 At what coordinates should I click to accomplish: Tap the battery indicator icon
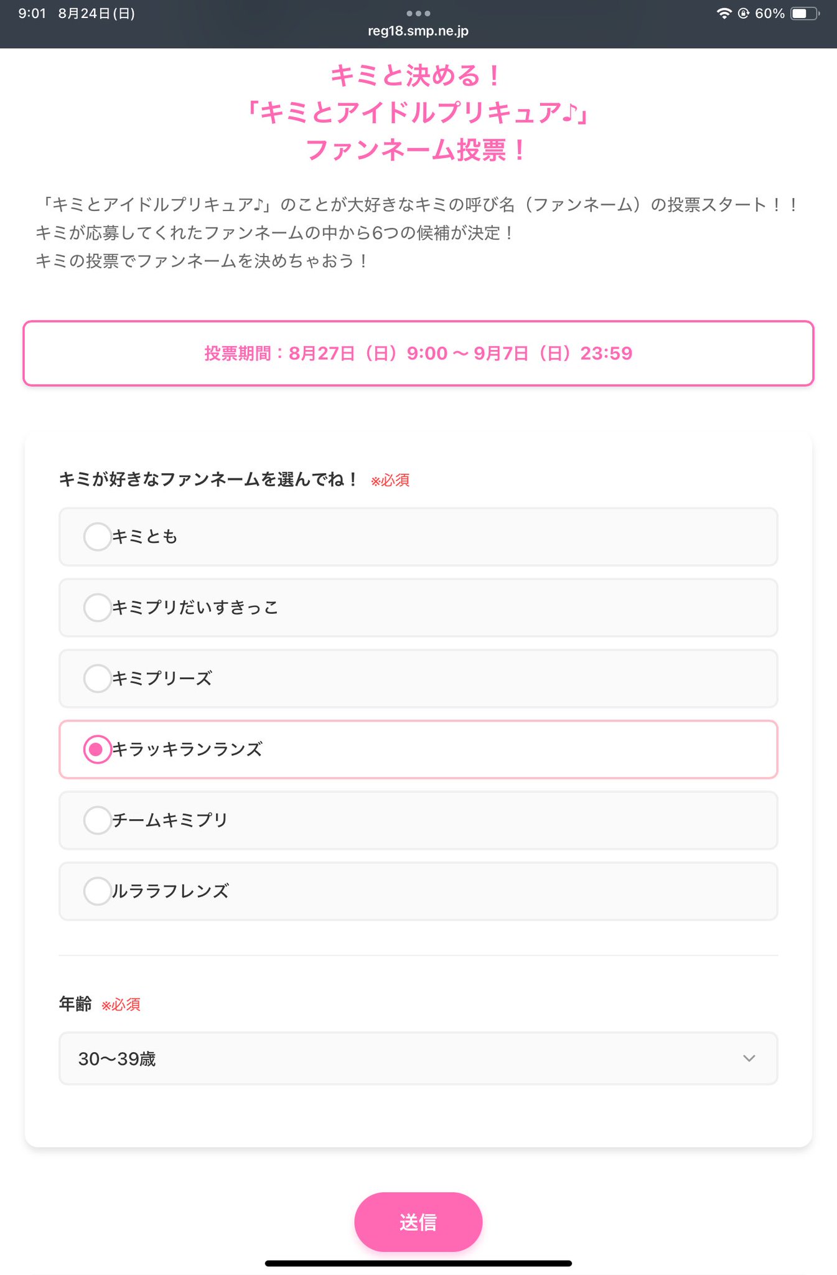point(804,13)
